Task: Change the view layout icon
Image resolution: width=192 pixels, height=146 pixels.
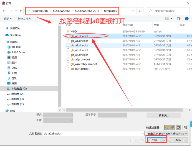Action: click(167, 19)
